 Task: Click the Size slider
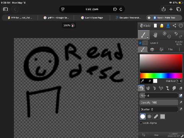click(159, 95)
